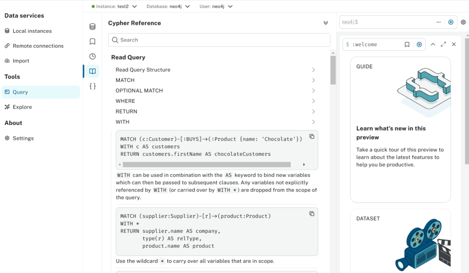The image size is (469, 273).
Task: Collapse all Cypher Reference sections
Action: pos(326,23)
